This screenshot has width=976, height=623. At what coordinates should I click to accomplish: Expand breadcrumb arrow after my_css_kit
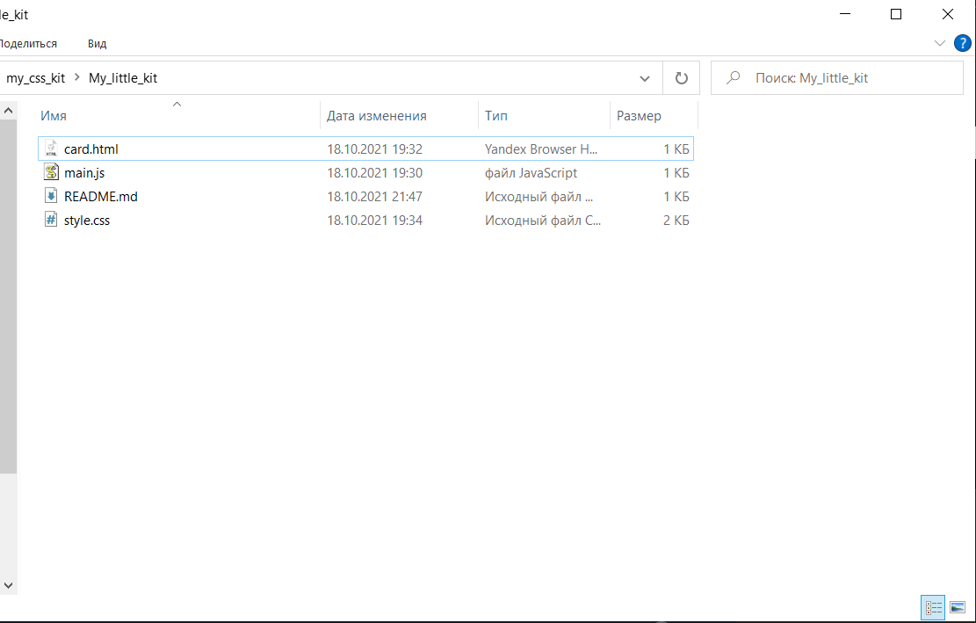(77, 78)
